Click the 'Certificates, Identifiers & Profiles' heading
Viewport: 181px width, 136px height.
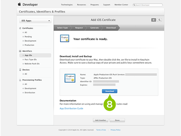pos(42,12)
